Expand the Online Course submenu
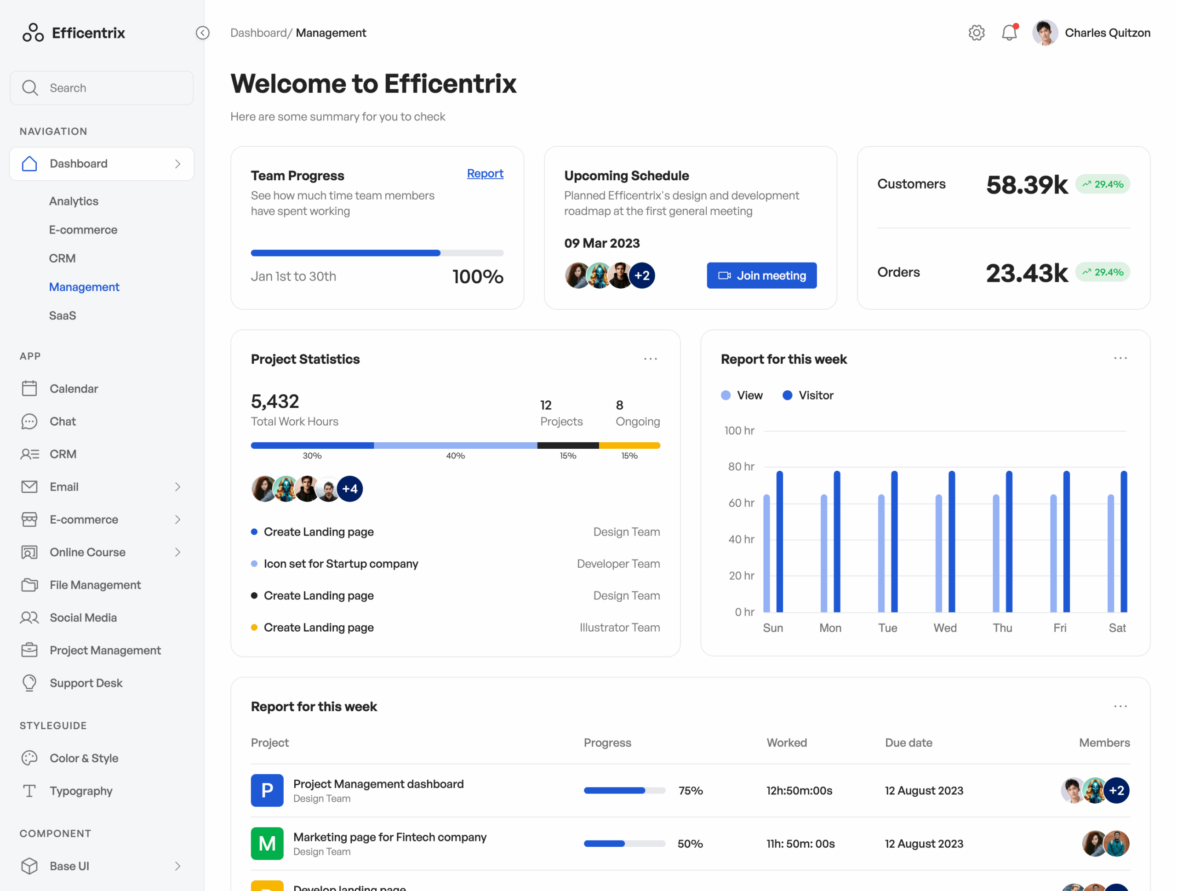 [x=178, y=552]
